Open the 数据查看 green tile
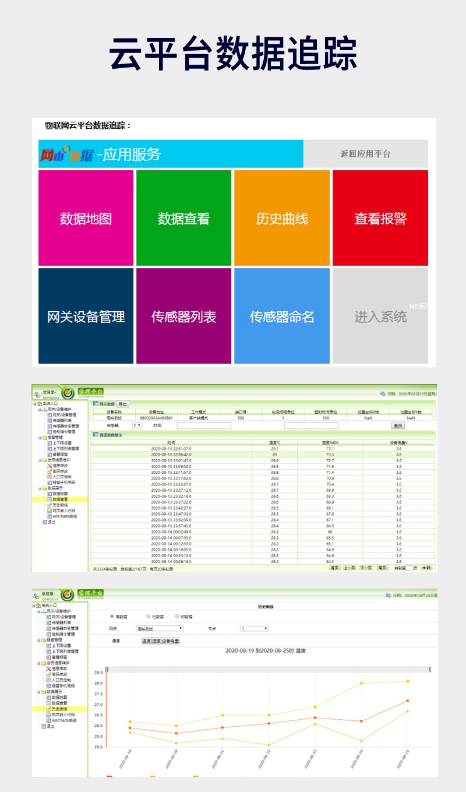466x792 pixels. [183, 218]
